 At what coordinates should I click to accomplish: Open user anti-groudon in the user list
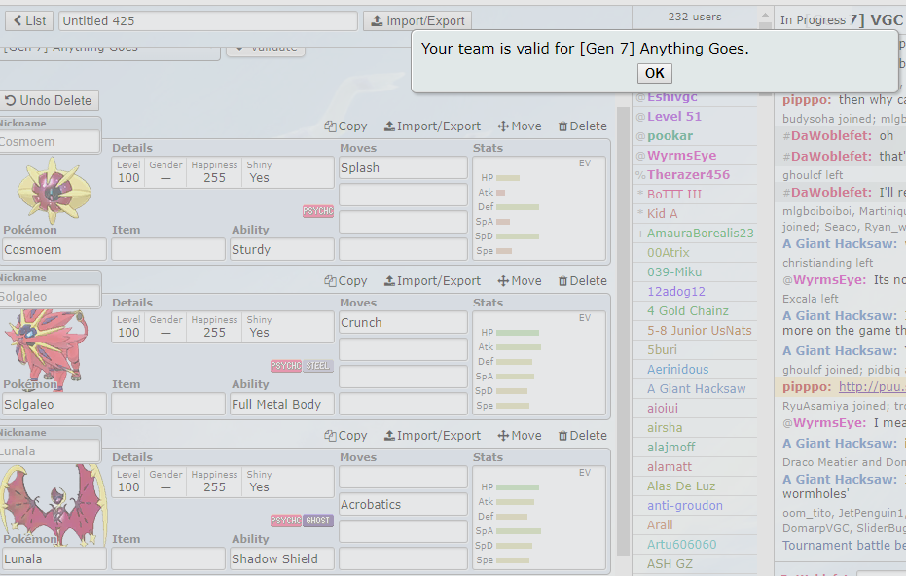pos(685,506)
